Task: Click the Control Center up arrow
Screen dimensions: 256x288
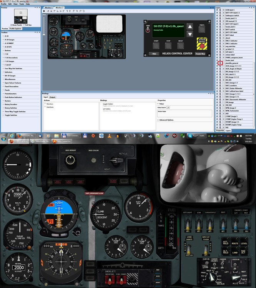Action: 190,26
